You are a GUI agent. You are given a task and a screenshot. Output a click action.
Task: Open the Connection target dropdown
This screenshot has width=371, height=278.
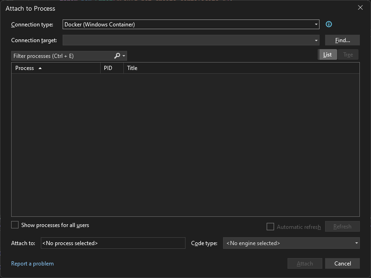tap(316, 40)
